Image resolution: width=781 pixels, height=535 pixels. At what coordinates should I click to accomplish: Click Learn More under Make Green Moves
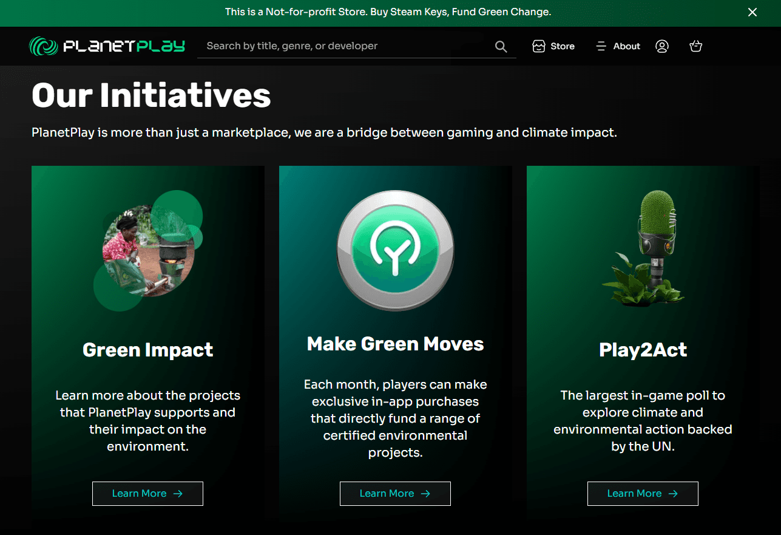pyautogui.click(x=395, y=494)
